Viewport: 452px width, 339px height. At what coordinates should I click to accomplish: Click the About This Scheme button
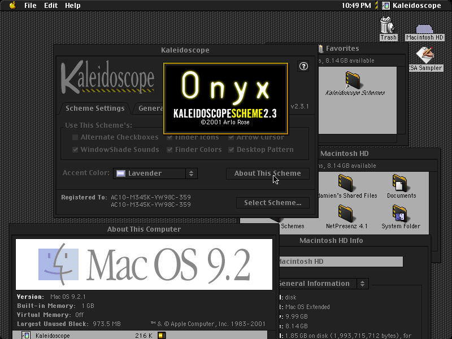point(267,173)
